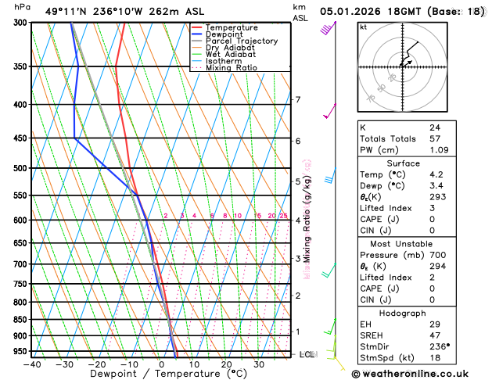The width and height of the screenshot is (492, 380).
Task: Click the Most Unstable theta-e value 294
Action: pos(438,266)
